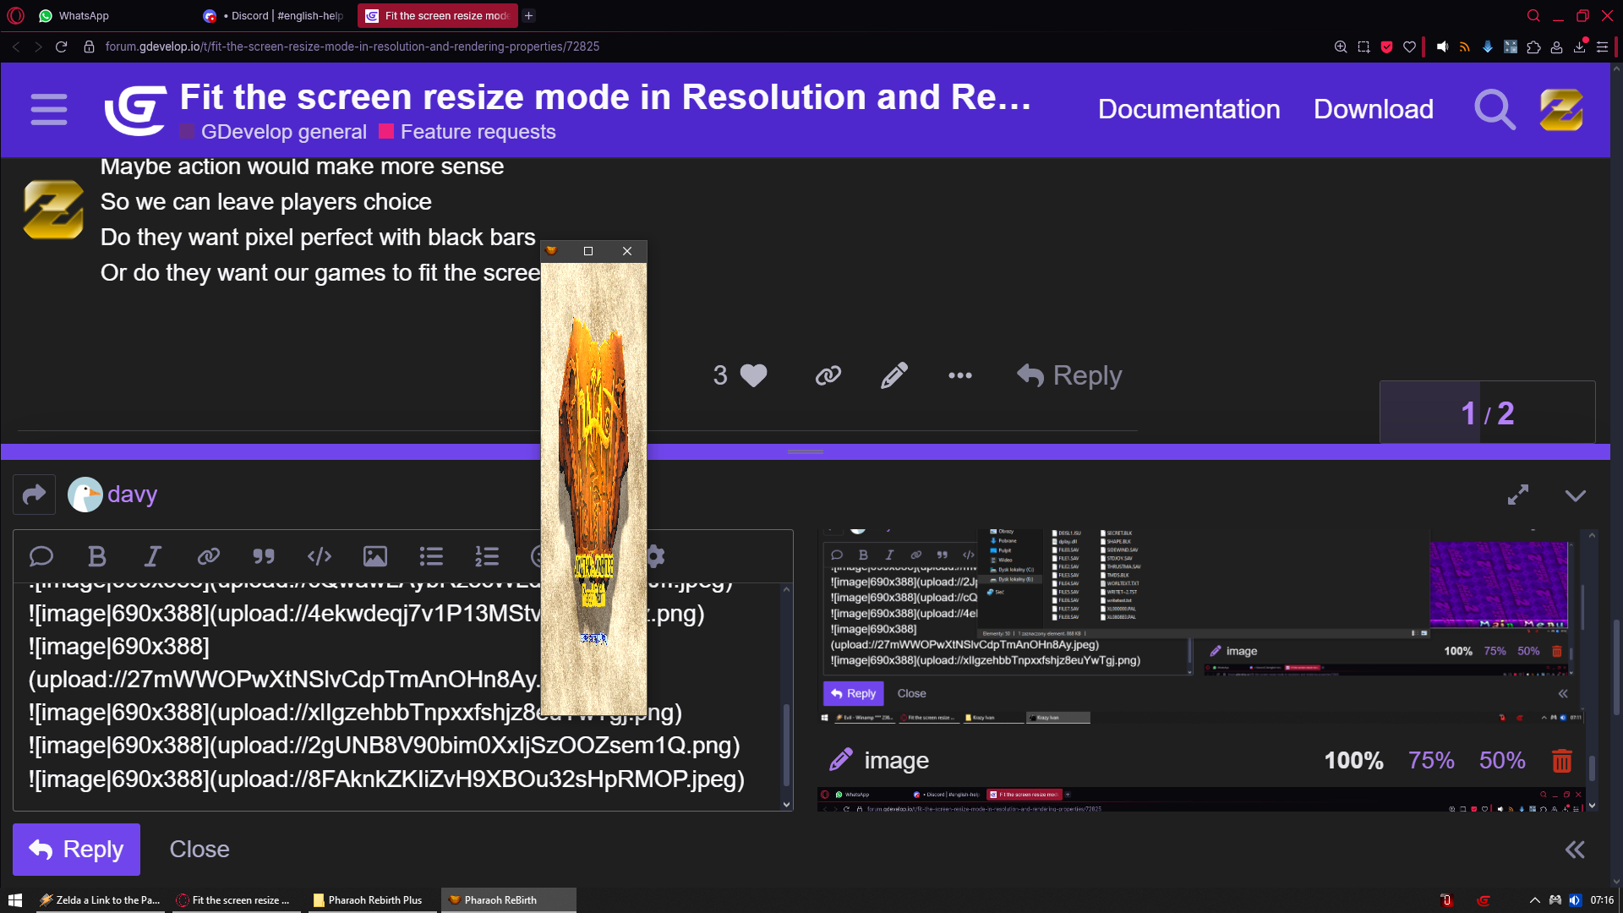Insert image upload in composer
The width and height of the screenshot is (1623, 913).
(x=375, y=556)
